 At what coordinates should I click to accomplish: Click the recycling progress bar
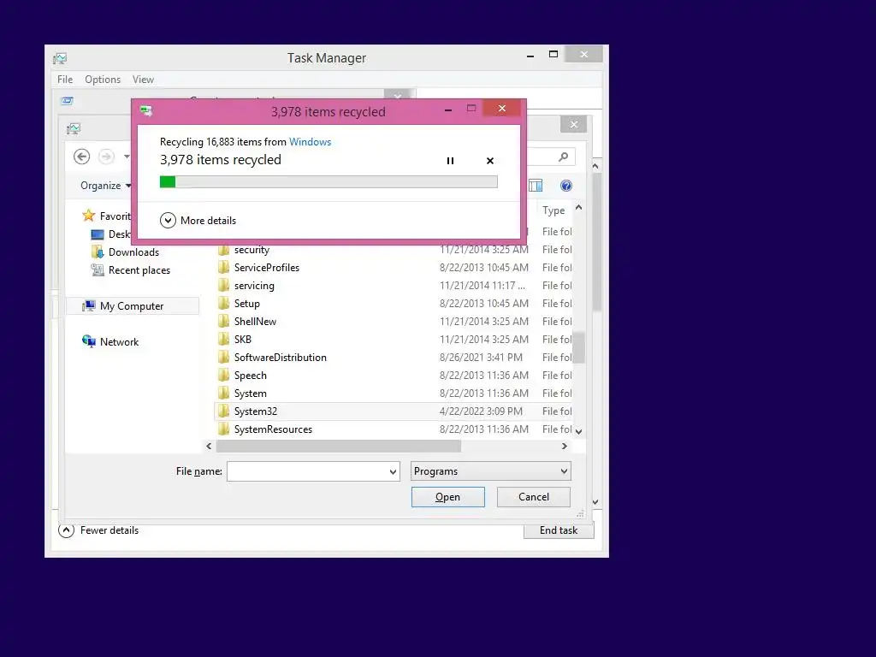coord(328,181)
